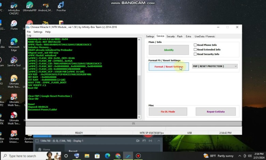Open the Settings menu in the menu bar
The height and width of the screenshot is (160, 266).
pos(38,32)
